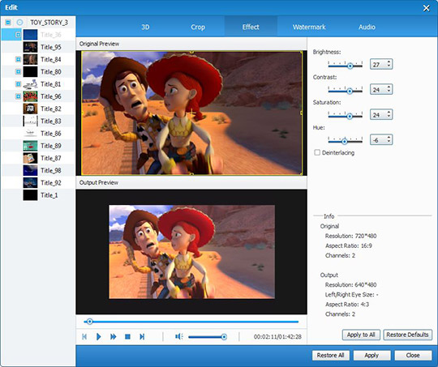
Task: Click the playback seek bar handle
Action: point(89,322)
